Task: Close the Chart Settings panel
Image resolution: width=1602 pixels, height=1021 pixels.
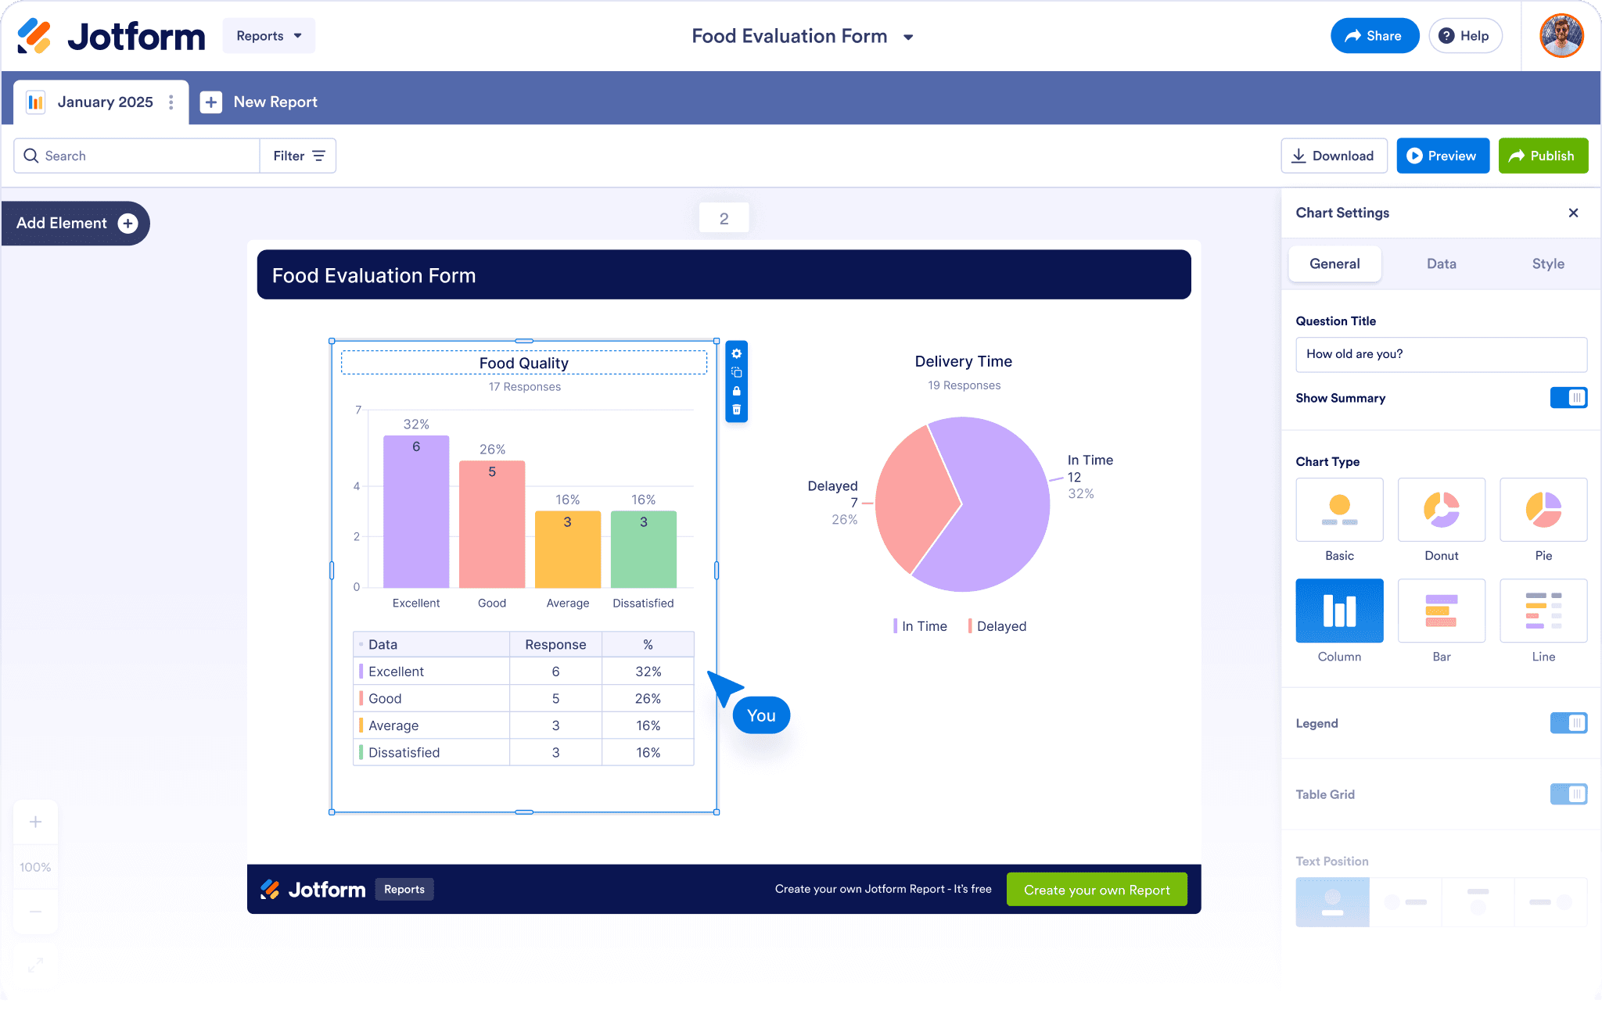Action: (1573, 213)
